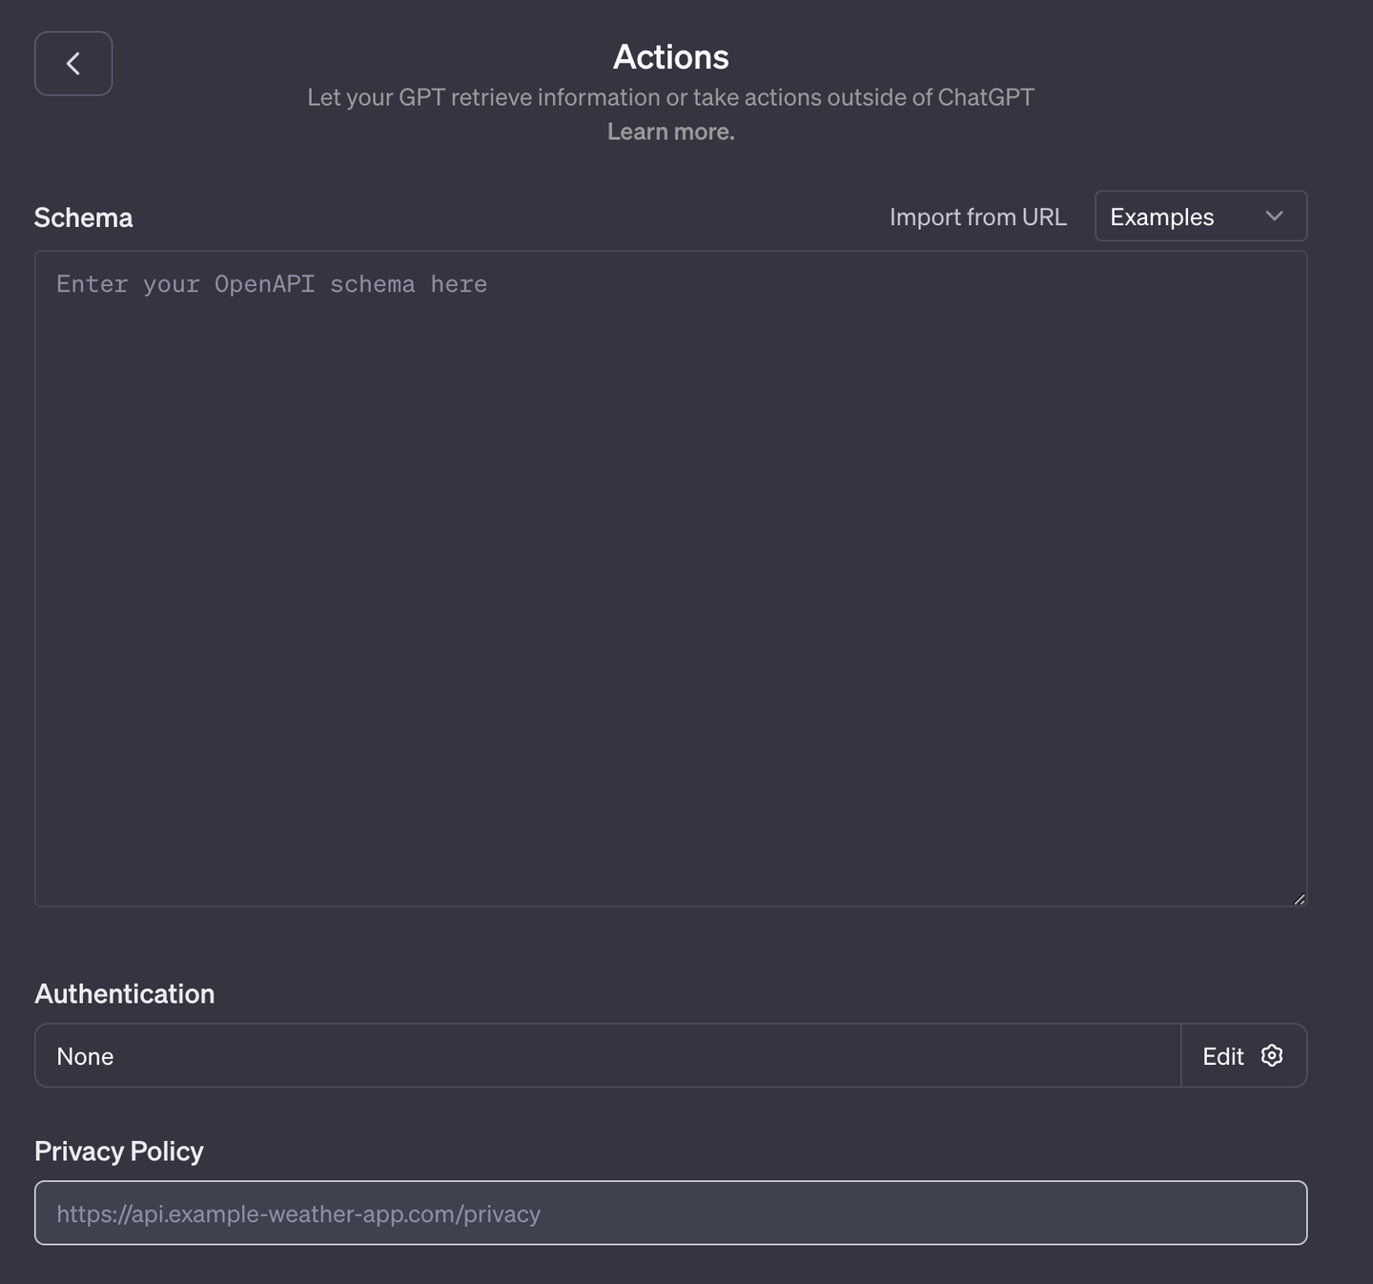Edit the authentication settings
1373x1284 pixels.
point(1243,1056)
